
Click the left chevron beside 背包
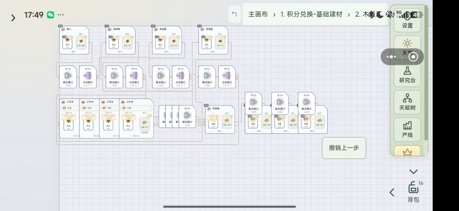coord(392,192)
